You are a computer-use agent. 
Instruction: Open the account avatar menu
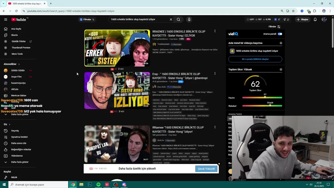(x=324, y=20)
